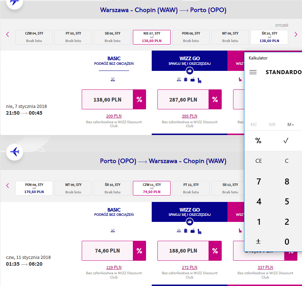Select outbound date NIE 07, STY
The width and height of the screenshot is (302, 286).
tap(152, 37)
